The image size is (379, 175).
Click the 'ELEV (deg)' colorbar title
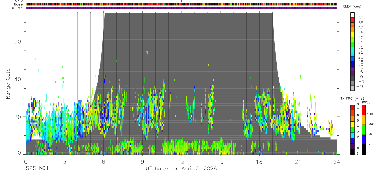352,6
